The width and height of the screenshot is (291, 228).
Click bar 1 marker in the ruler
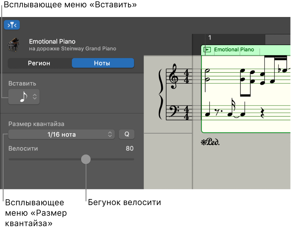pyautogui.click(x=209, y=38)
